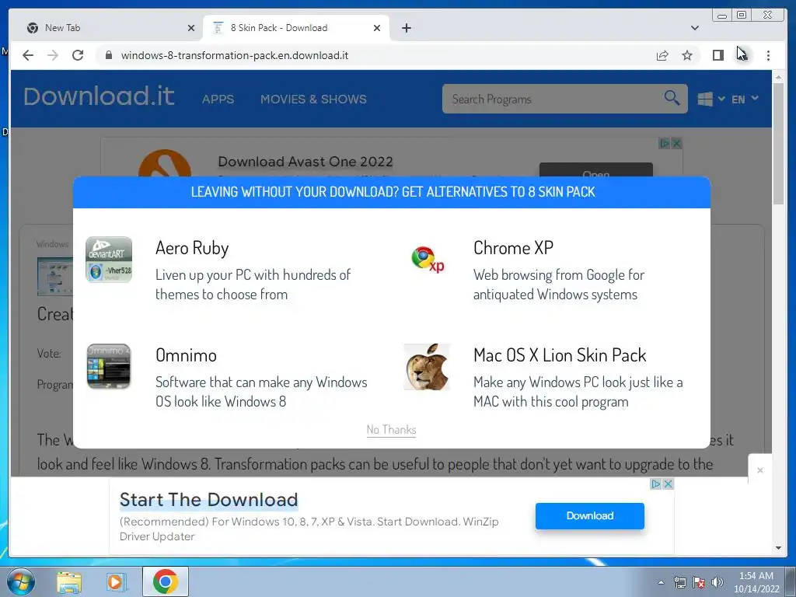The width and height of the screenshot is (796, 597).
Task: Open the Chrome side panel
Action: [x=717, y=55]
